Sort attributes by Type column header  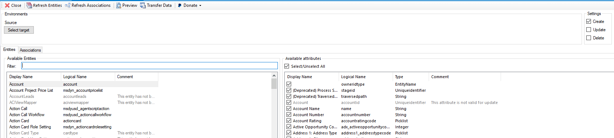coord(411,77)
